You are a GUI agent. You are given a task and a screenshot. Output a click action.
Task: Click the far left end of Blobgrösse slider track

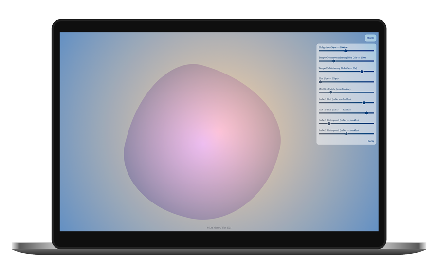point(319,51)
